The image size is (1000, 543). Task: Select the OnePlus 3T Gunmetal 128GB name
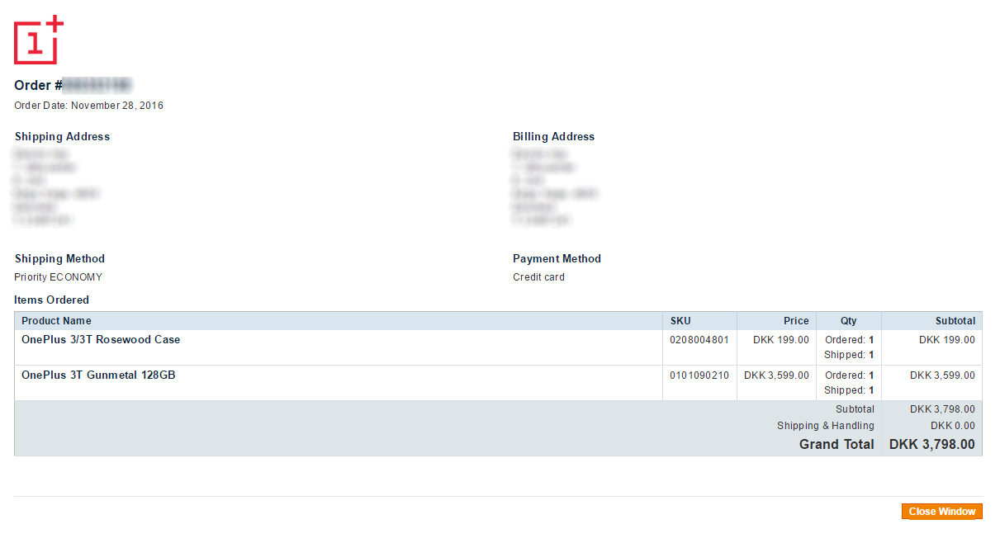coord(98,375)
